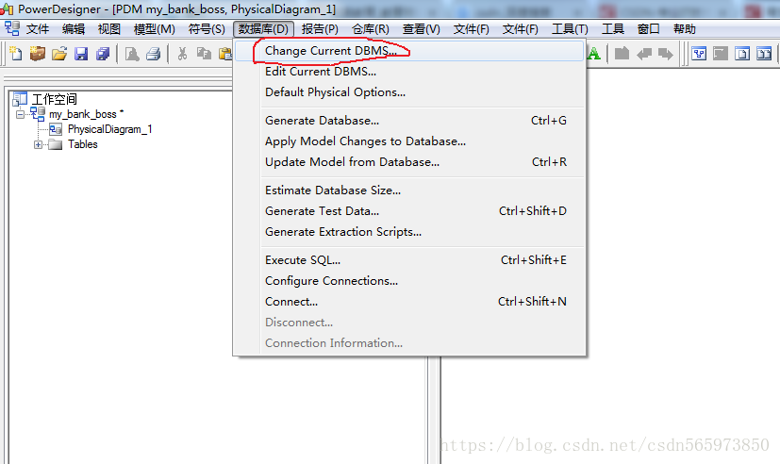This screenshot has width=780, height=464.
Task: Open a file with the folder icon
Action: [59, 53]
